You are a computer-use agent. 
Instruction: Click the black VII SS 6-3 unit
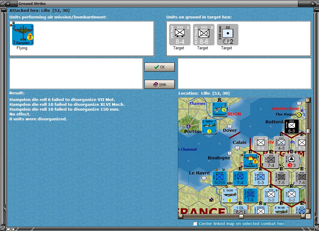coord(291,126)
